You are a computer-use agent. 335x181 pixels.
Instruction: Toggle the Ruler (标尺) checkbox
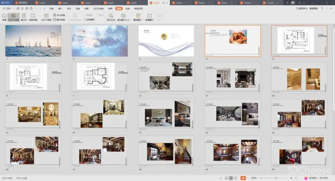point(97,15)
